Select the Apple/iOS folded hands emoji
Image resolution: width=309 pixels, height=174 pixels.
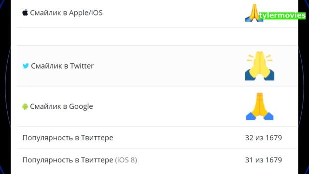[254, 13]
